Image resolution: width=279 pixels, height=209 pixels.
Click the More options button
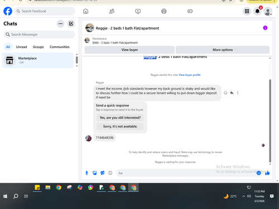pos(223,50)
